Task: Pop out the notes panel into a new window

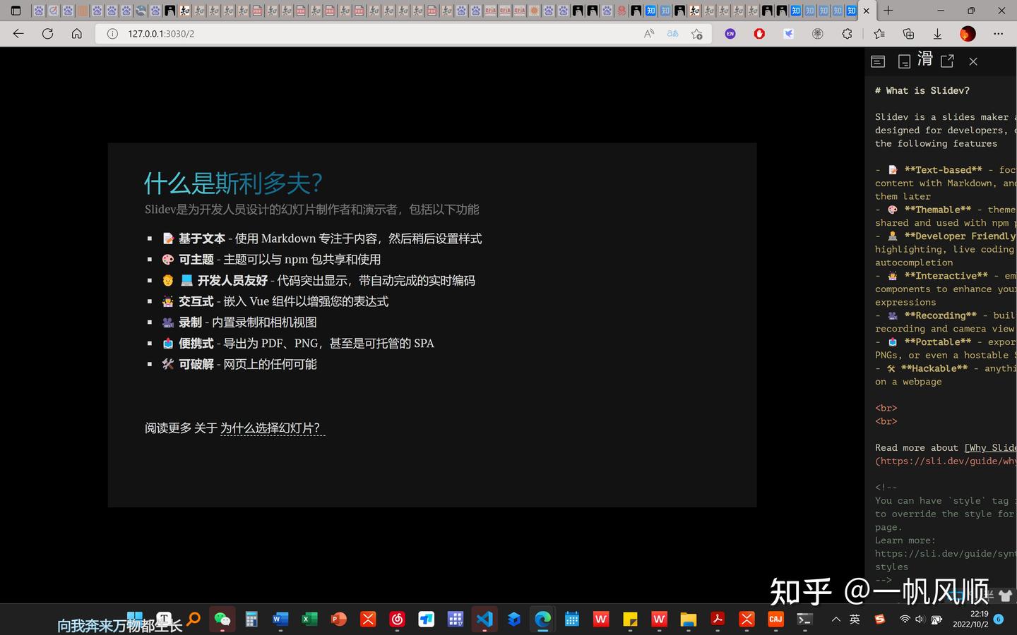Action: click(x=947, y=61)
